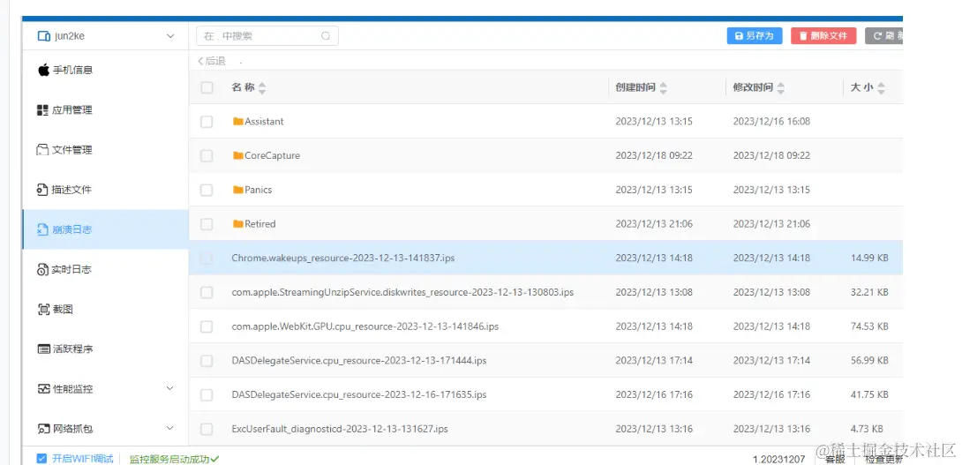Open the jun2ke device dropdown
The image size is (962, 465).
(170, 36)
